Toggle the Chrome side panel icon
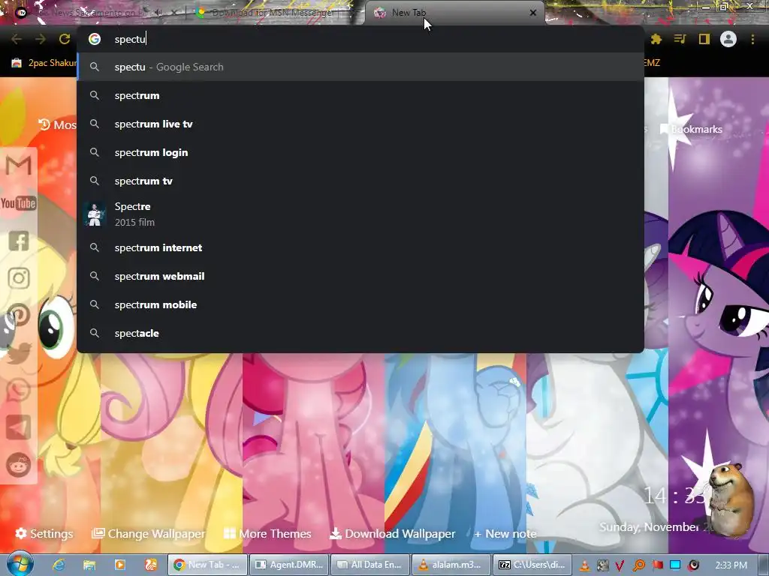Image resolution: width=769 pixels, height=576 pixels. click(704, 39)
